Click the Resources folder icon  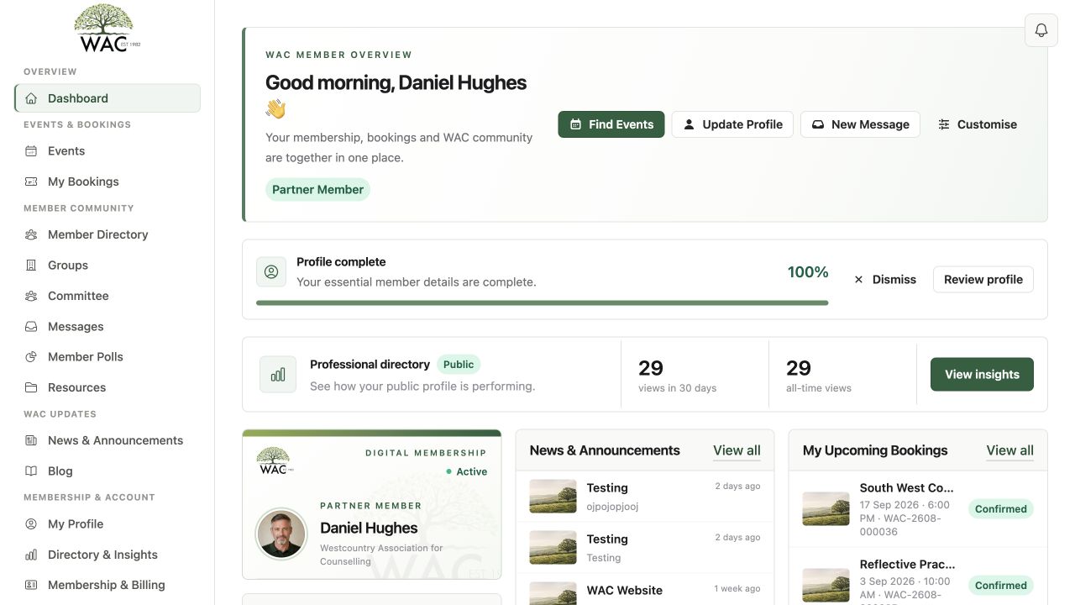coord(31,387)
